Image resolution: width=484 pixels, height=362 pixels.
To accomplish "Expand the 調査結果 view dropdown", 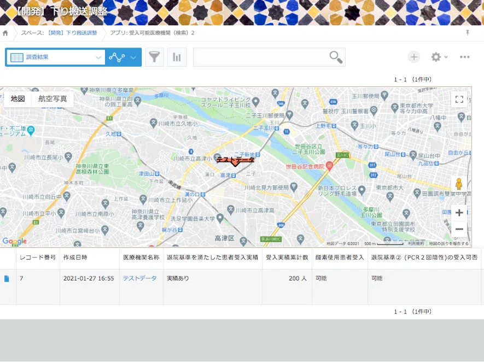I will pos(98,57).
